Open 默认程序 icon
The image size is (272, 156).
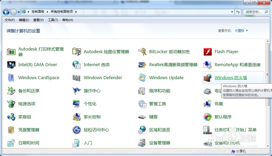point(208,117)
